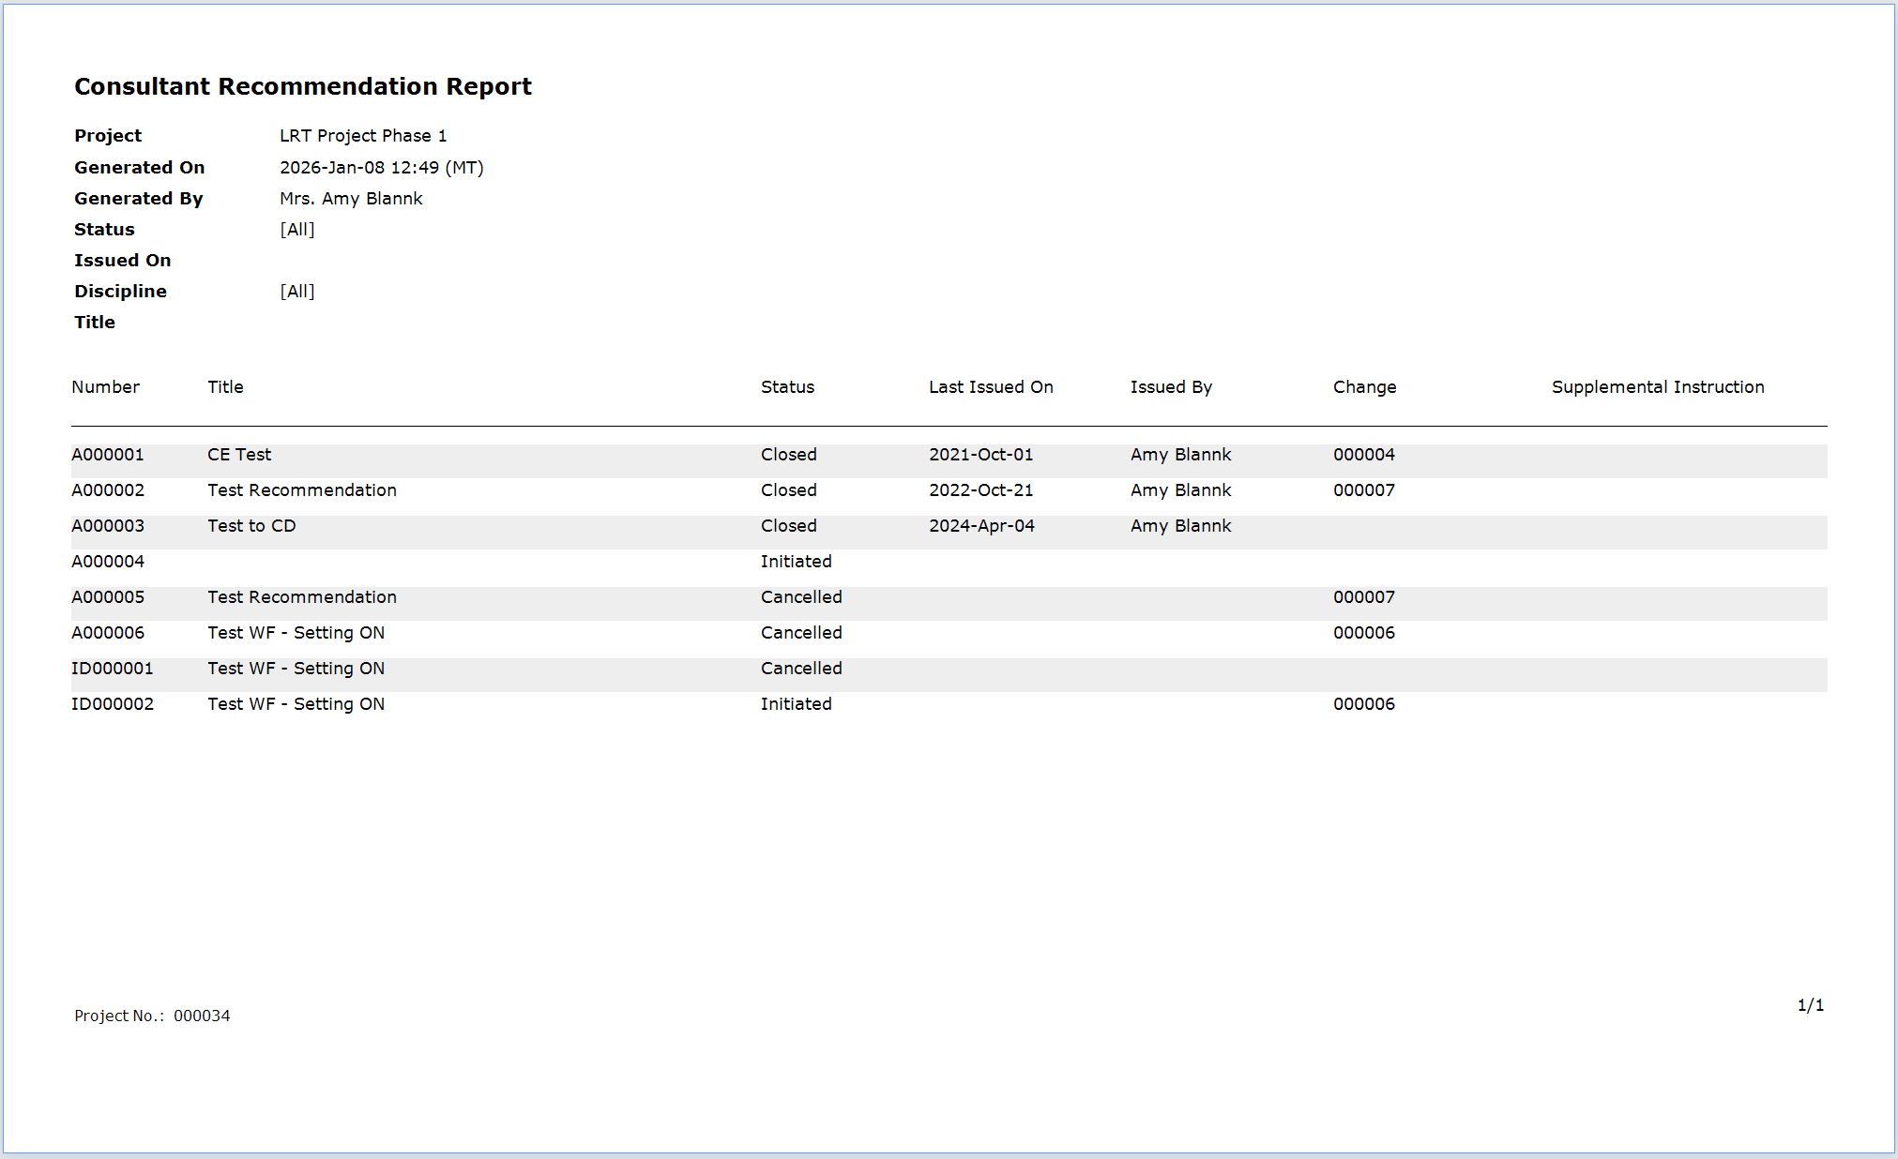Click the 1/1 page indicator
Image resolution: width=1898 pixels, height=1159 pixels.
[1811, 1005]
